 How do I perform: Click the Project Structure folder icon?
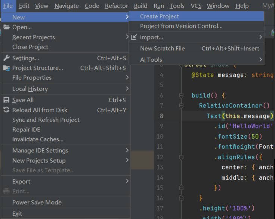6,68
